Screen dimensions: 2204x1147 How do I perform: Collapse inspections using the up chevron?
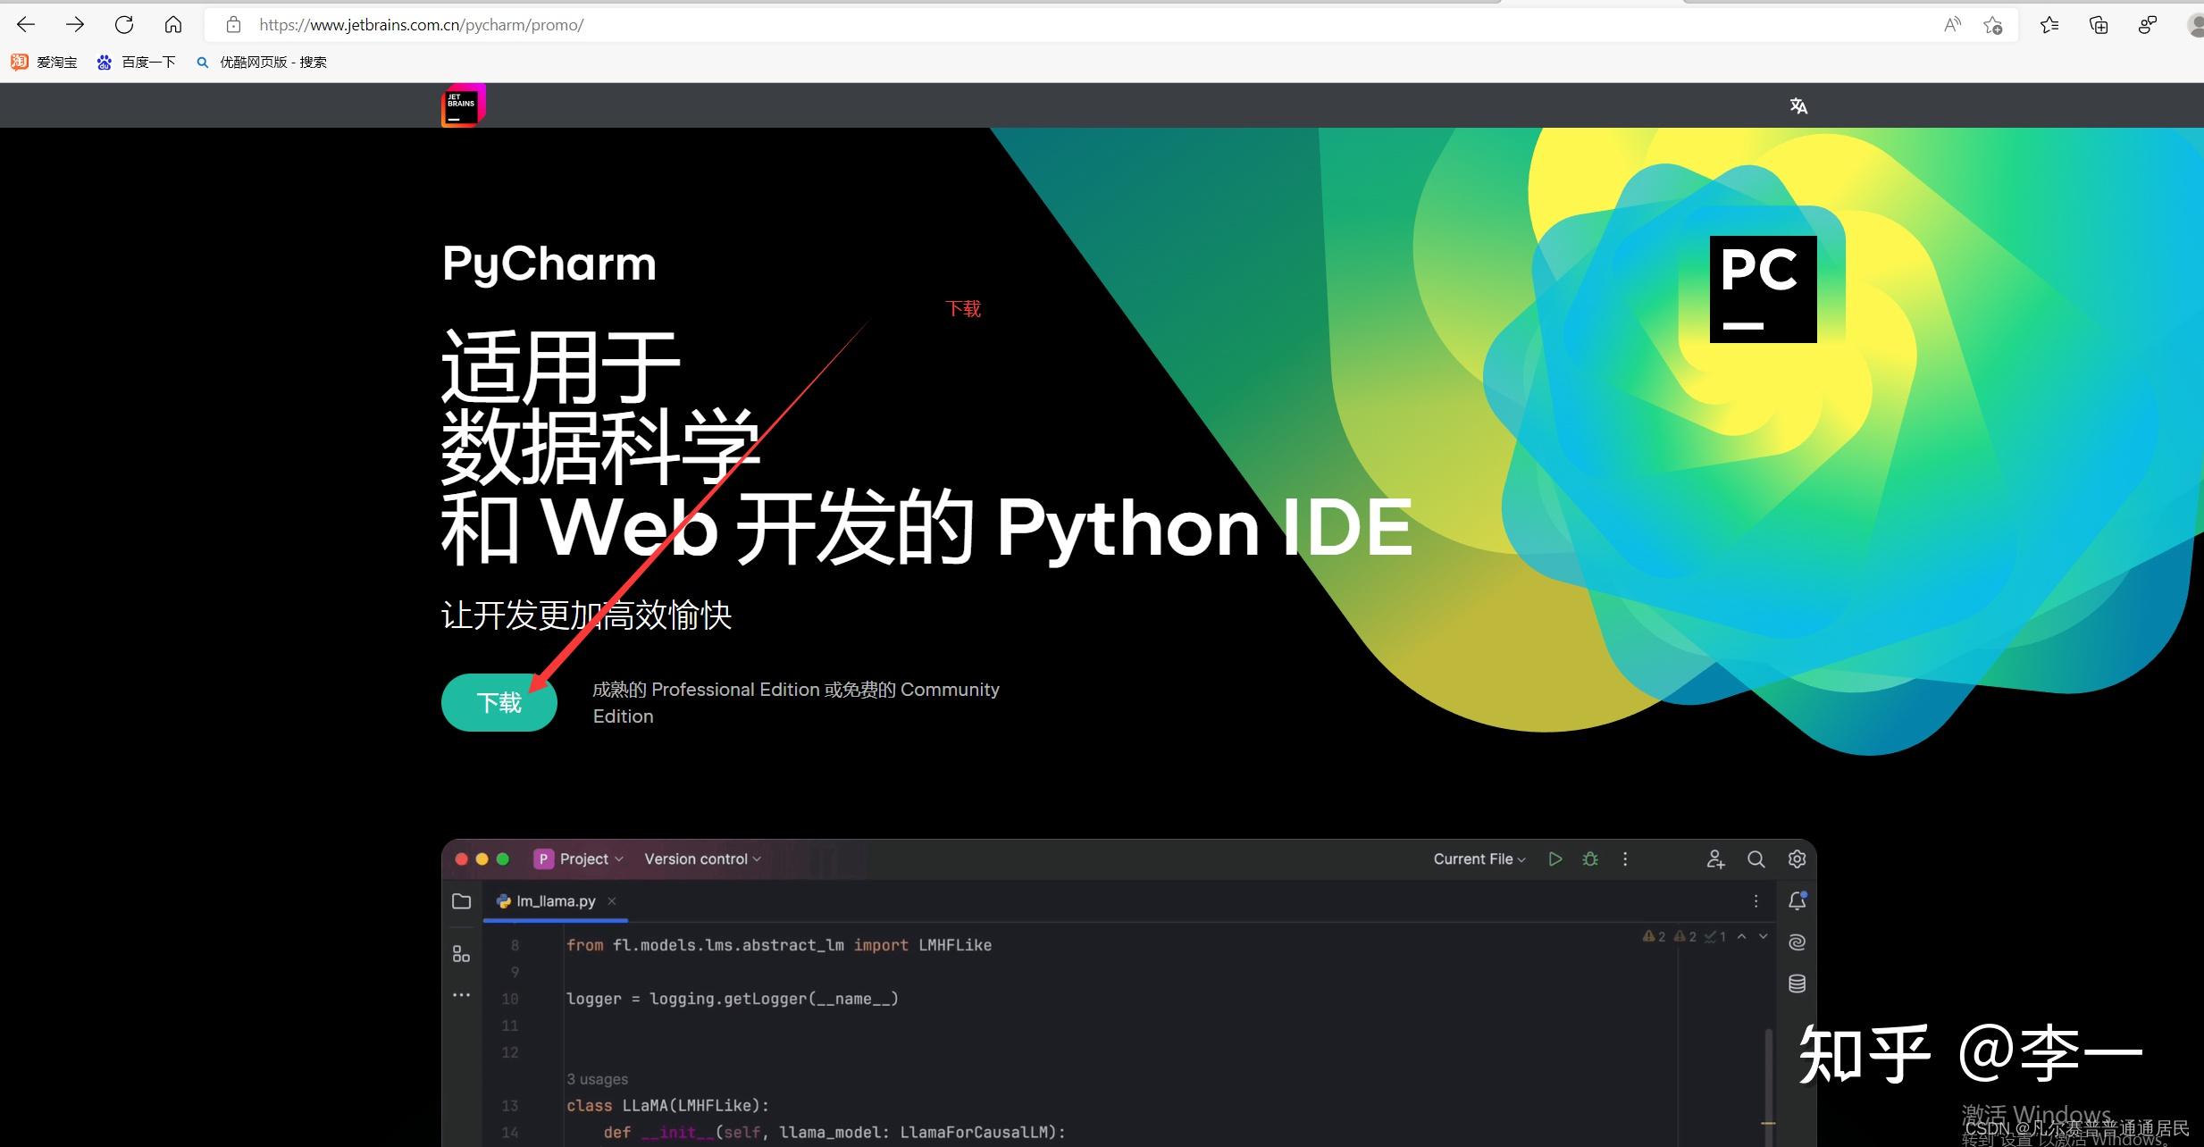[x=1742, y=935]
